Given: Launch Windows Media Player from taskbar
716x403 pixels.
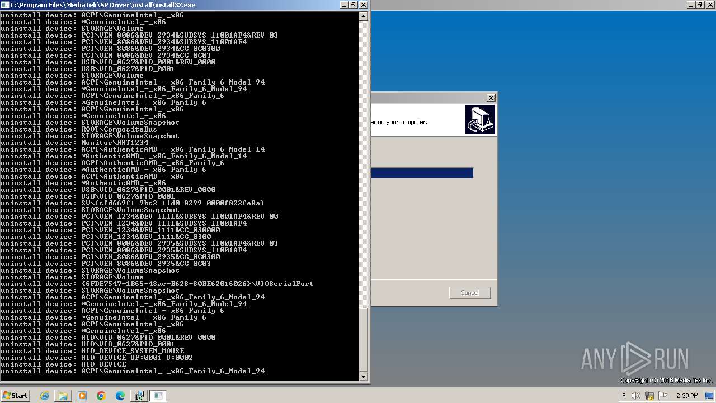Looking at the screenshot, I should [82, 396].
